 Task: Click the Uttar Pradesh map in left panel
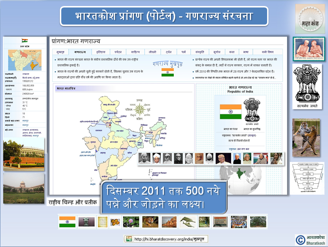pyautogui.click(x=25, y=61)
